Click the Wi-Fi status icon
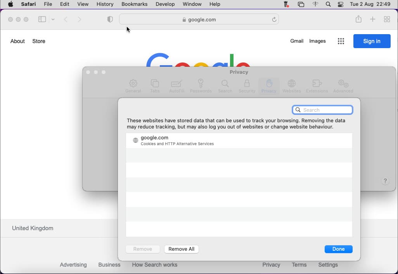 click(x=315, y=4)
